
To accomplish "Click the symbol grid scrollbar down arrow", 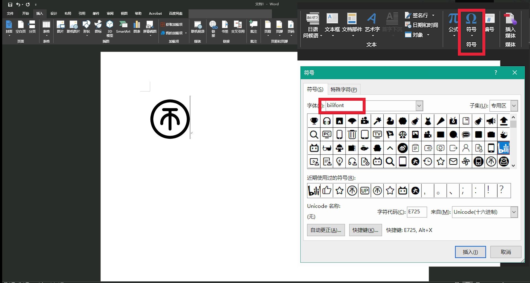I will click(513, 166).
